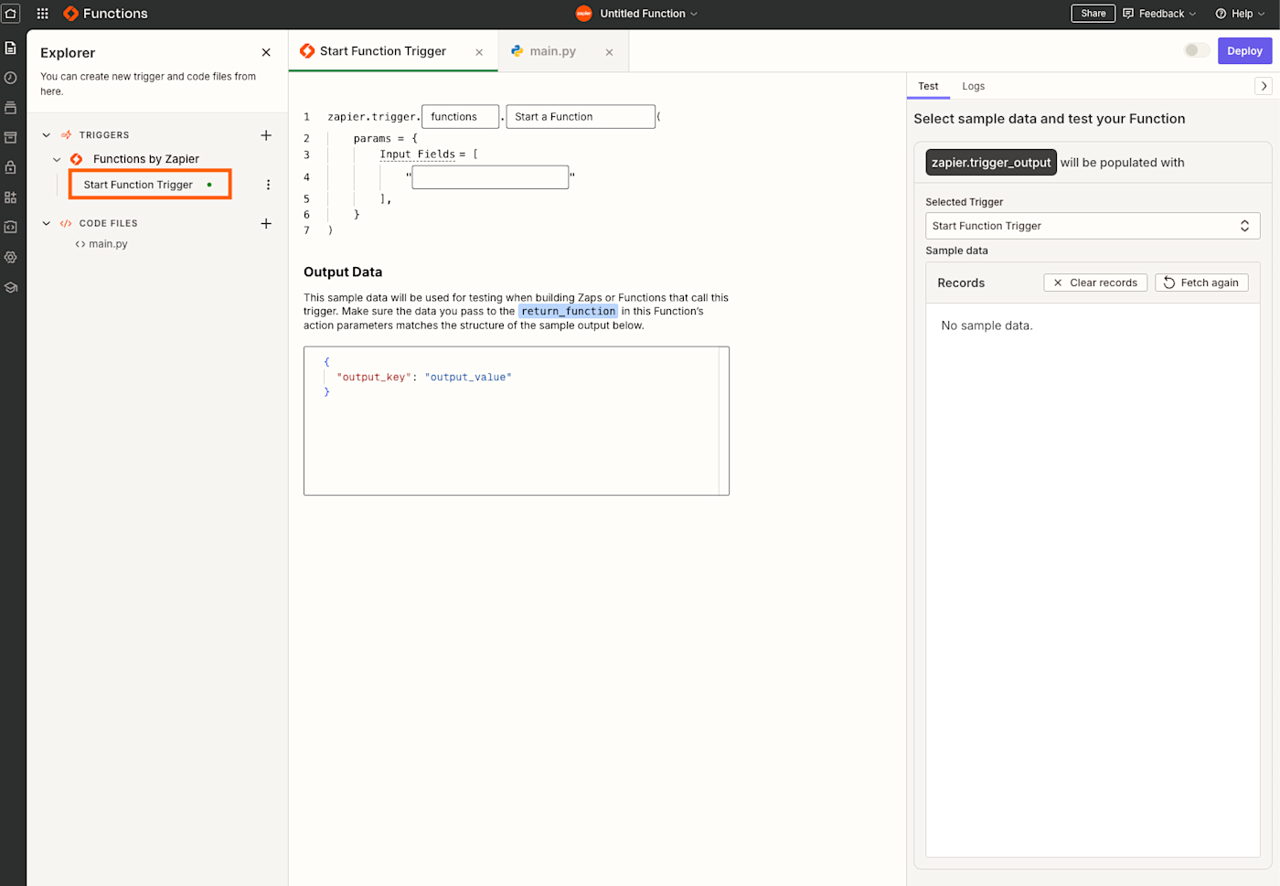1280x886 pixels.
Task: Click the Start a Function event field
Action: [x=581, y=117]
